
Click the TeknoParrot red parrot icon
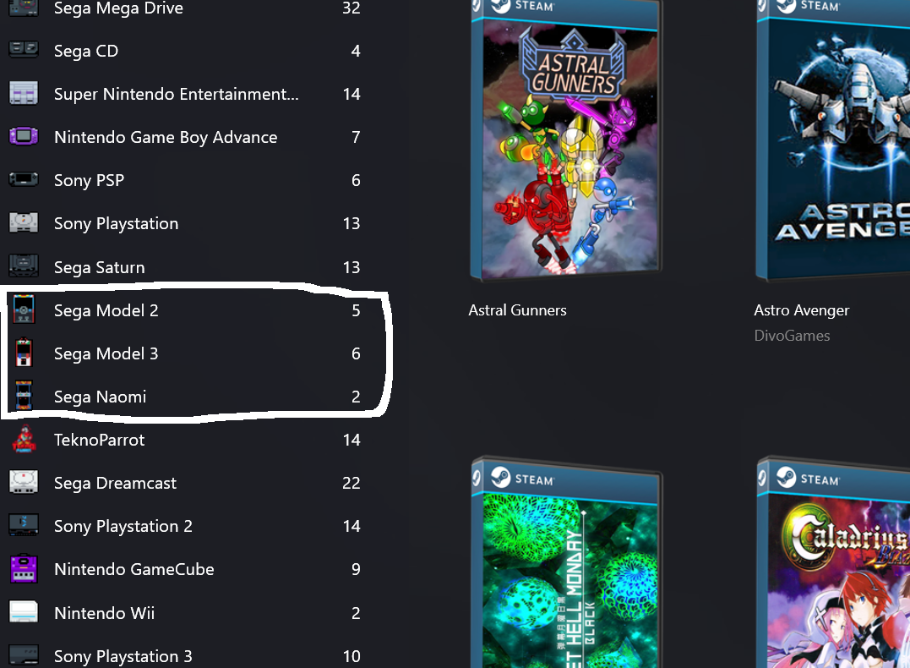click(24, 439)
